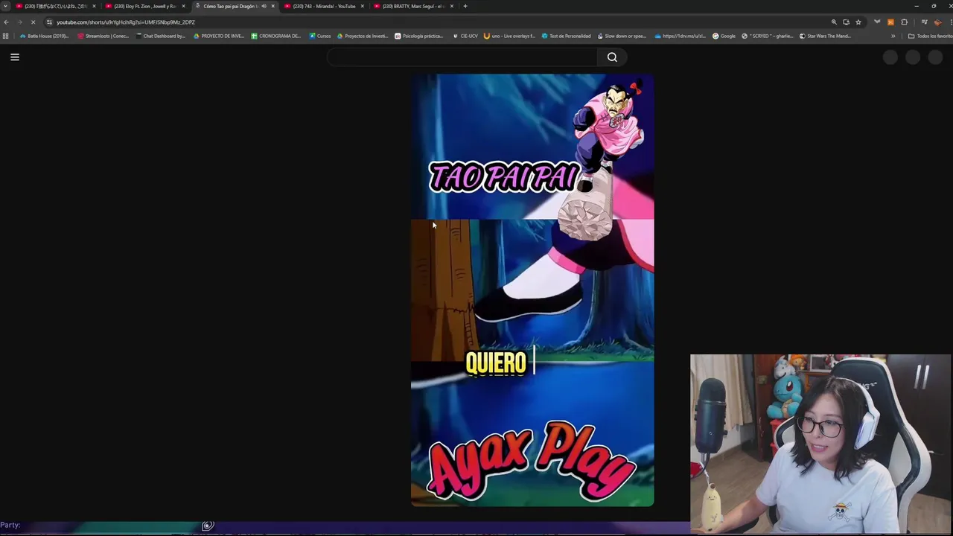Open SCRYED gharlie bookmark
Viewport: 953px width, 536px height.
pos(767,36)
